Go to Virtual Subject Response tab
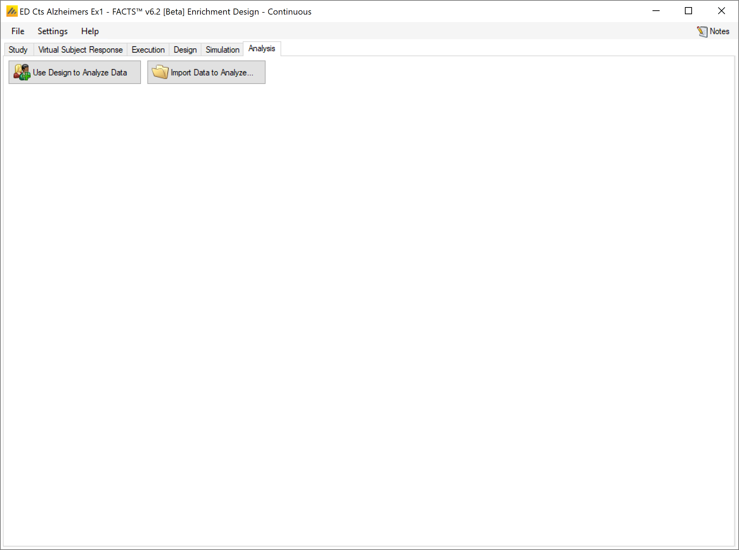Screen dimensions: 739x550 coord(80,49)
